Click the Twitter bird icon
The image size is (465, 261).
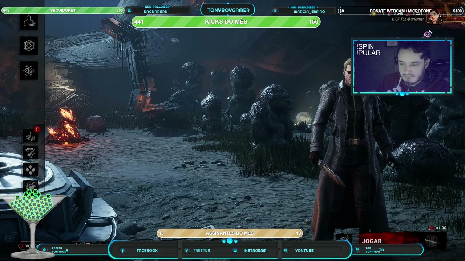(187, 250)
